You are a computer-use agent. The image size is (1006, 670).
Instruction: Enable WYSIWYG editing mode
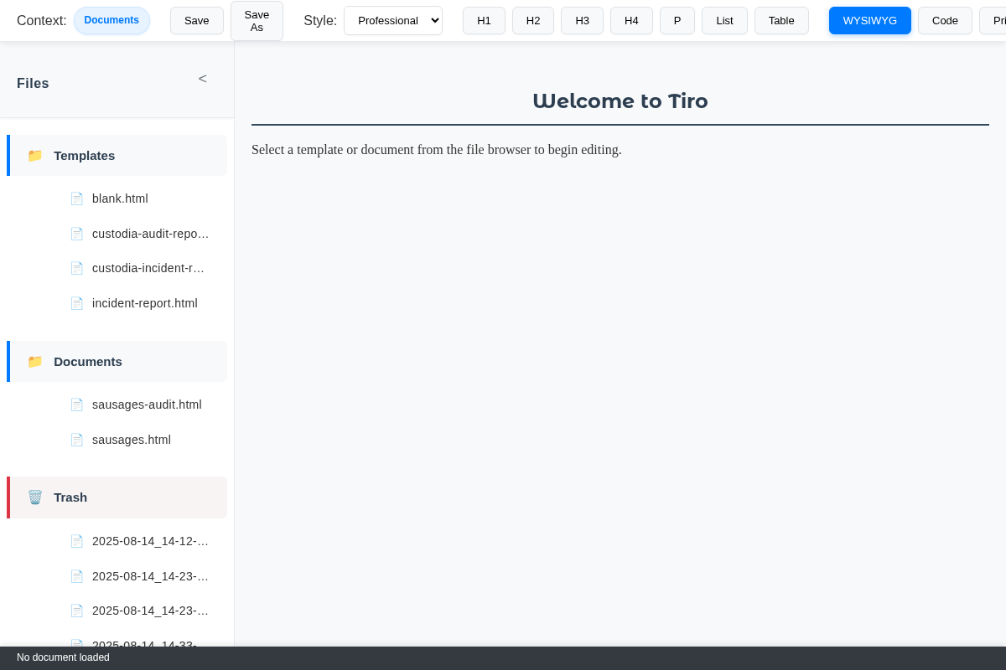869,20
